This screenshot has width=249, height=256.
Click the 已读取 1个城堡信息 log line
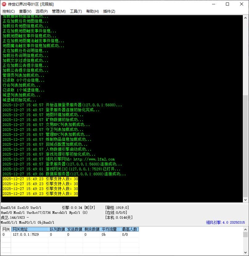tap(23, 90)
